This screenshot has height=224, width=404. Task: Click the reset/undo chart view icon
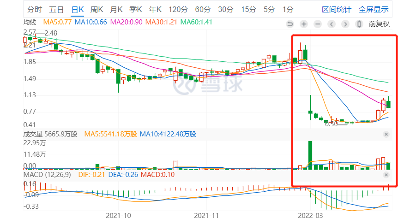click(290, 24)
